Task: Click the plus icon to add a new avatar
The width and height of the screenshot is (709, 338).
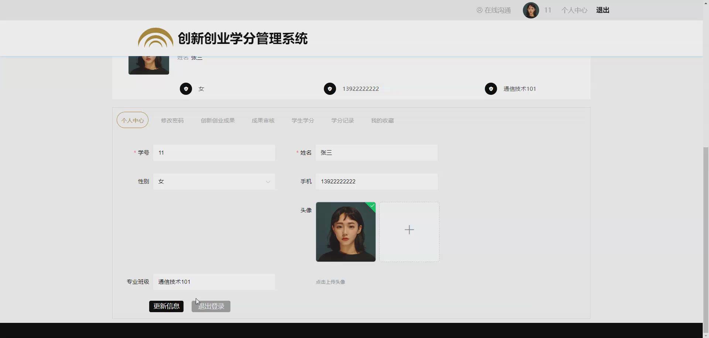Action: click(x=409, y=230)
